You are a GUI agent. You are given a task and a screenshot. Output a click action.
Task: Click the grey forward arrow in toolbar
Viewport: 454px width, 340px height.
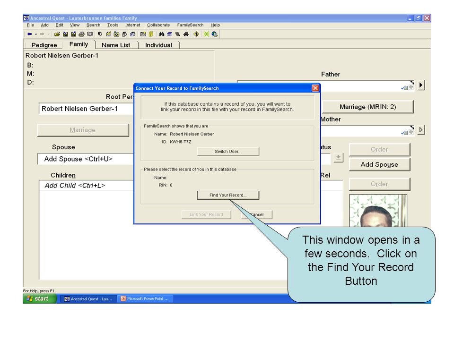click(42, 34)
